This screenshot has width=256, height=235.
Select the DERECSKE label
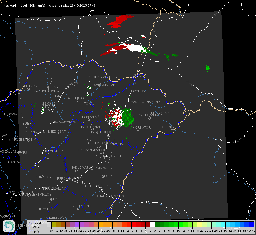tap(106, 176)
